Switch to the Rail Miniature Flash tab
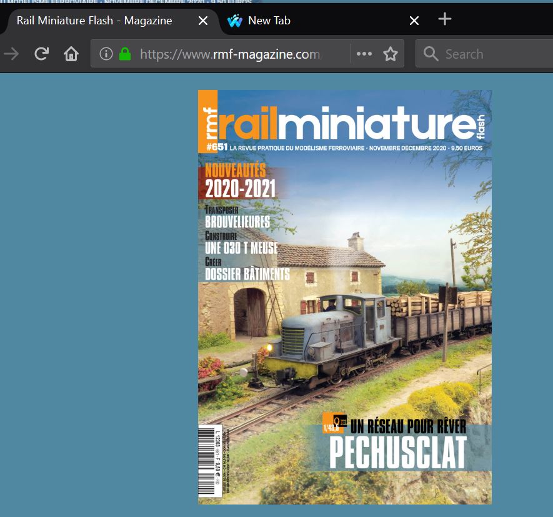 pos(94,21)
